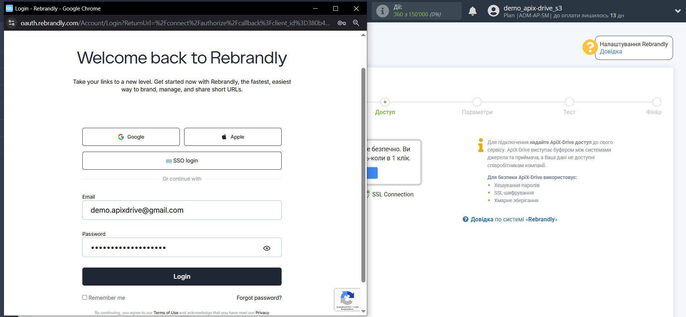
Task: Show password using the eye icon
Action: click(267, 248)
